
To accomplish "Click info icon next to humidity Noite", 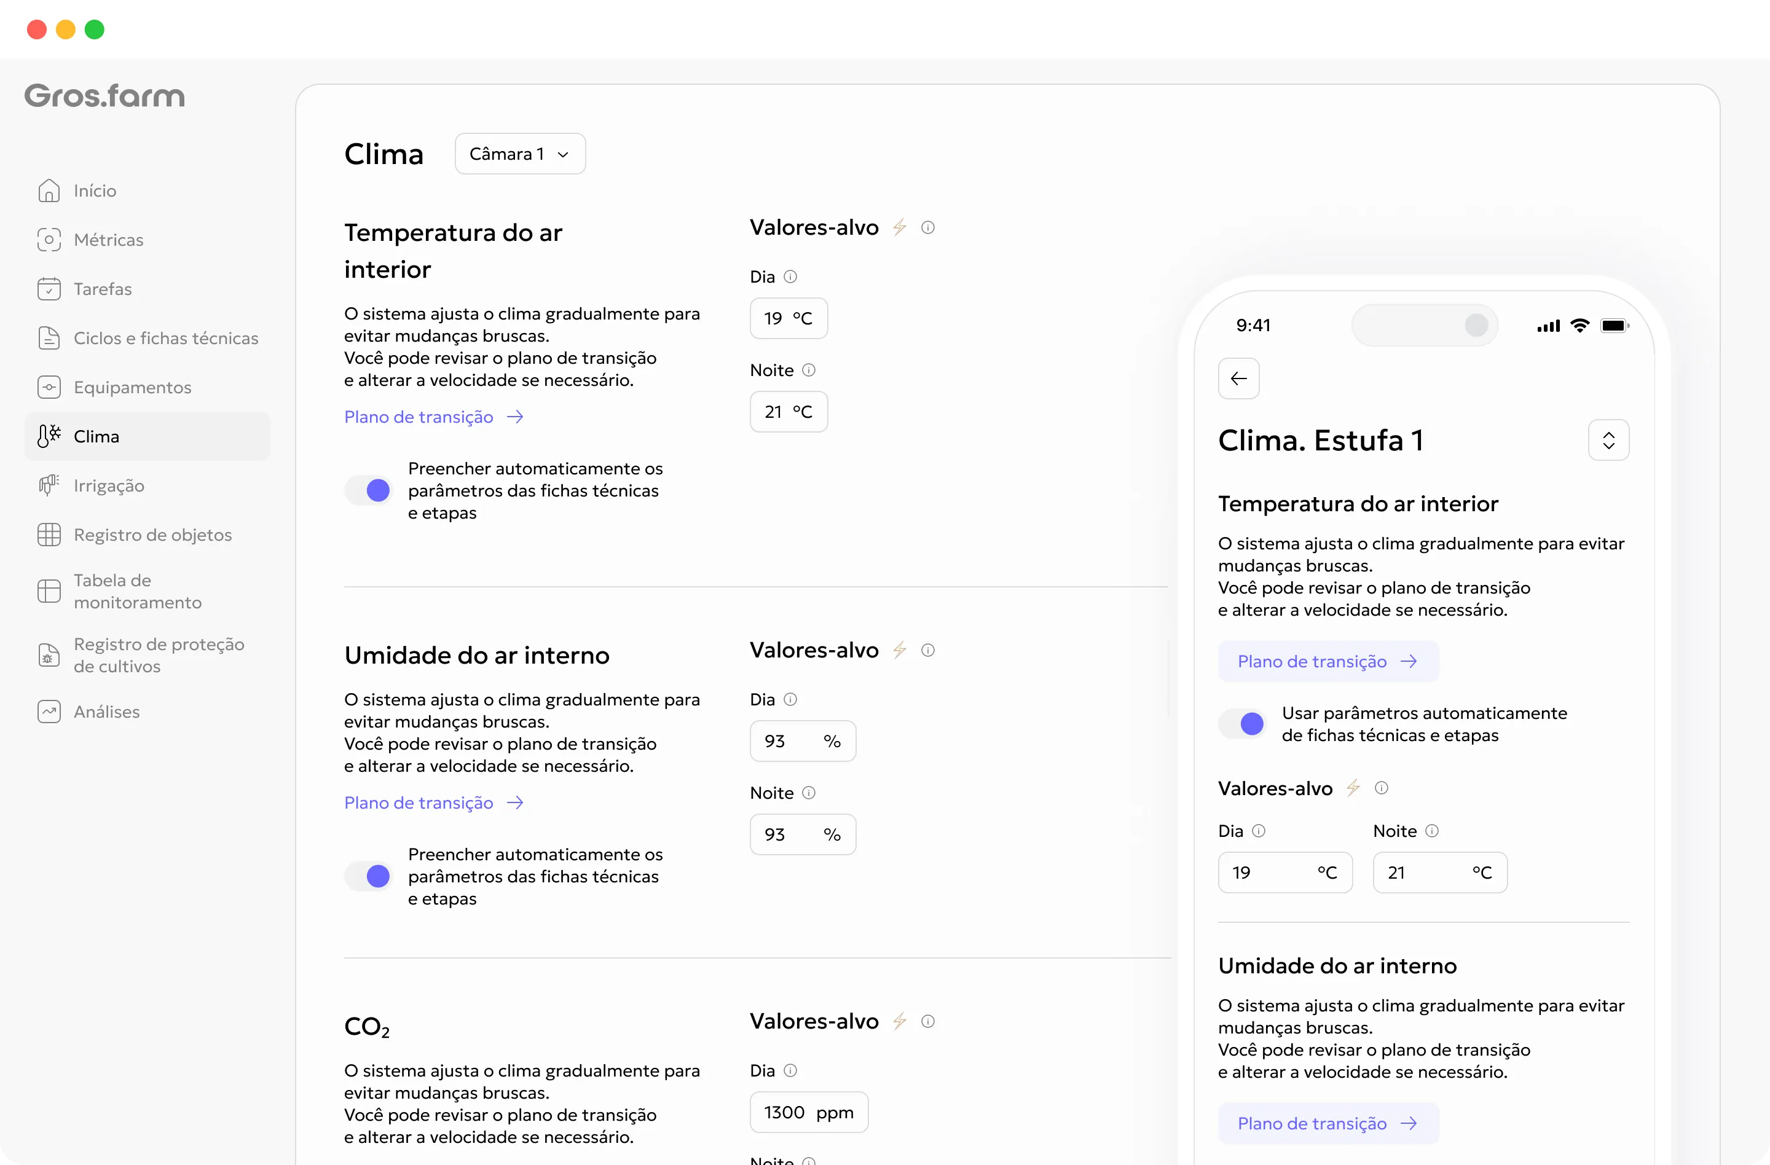I will pos(809,793).
